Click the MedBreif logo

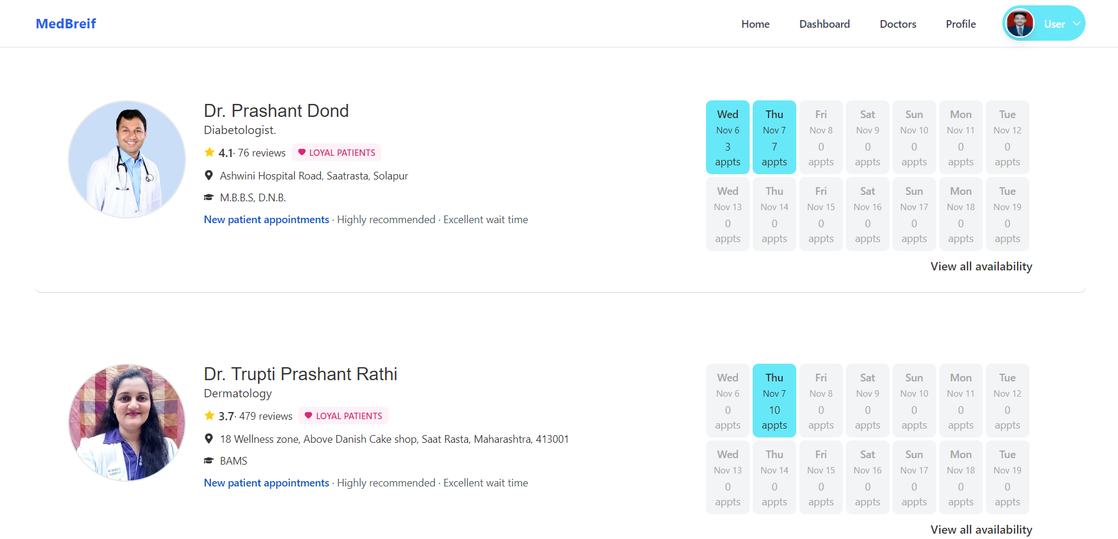click(66, 24)
